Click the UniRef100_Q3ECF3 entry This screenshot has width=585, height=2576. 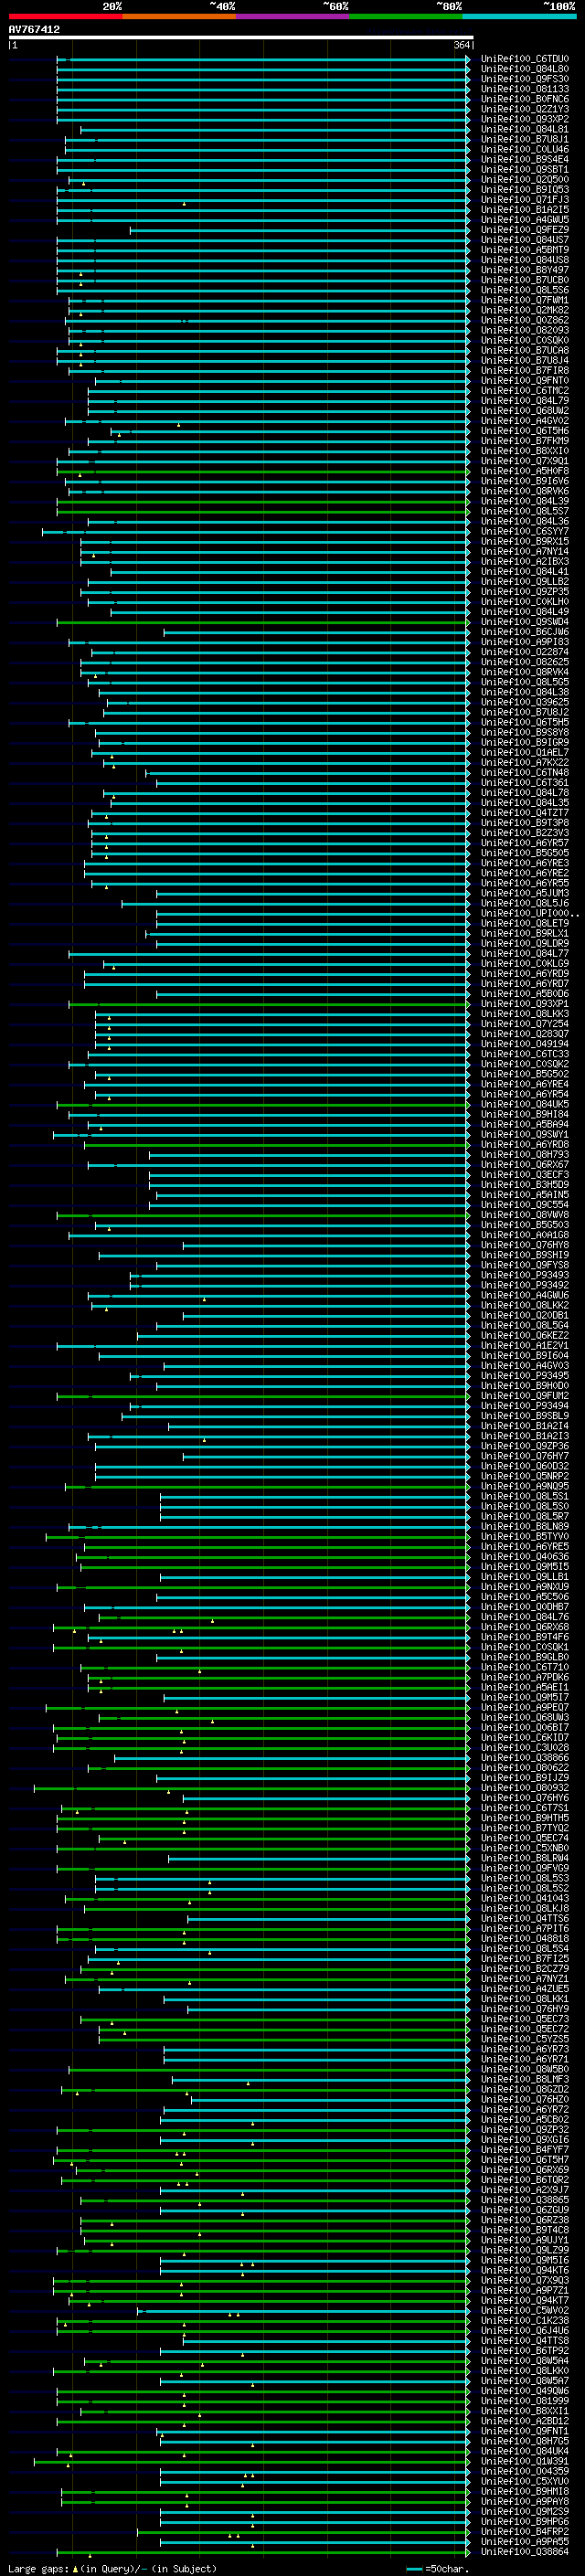pyautogui.click(x=525, y=1175)
